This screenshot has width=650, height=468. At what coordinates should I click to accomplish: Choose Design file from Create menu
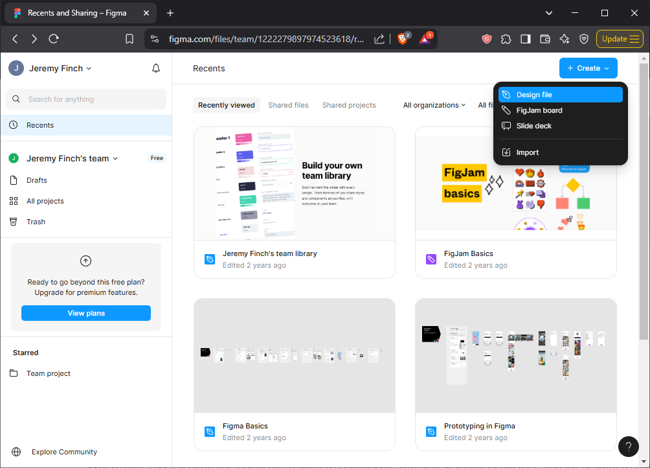(561, 95)
